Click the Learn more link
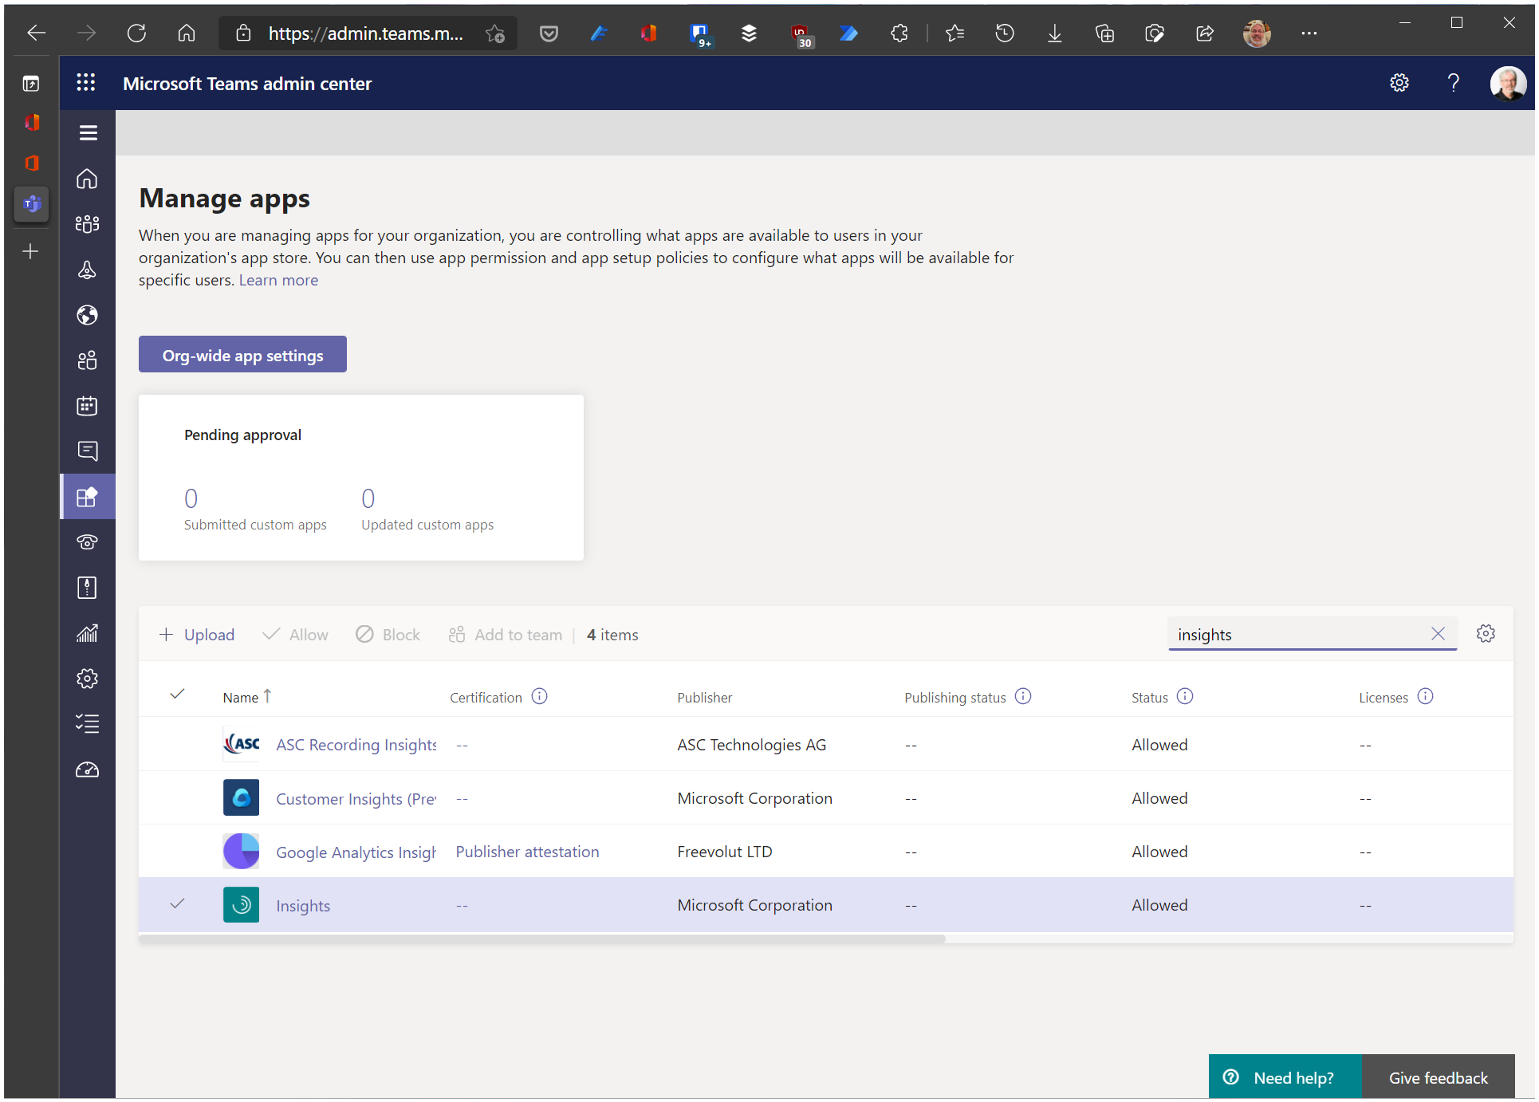The width and height of the screenshot is (1539, 1102). click(278, 280)
